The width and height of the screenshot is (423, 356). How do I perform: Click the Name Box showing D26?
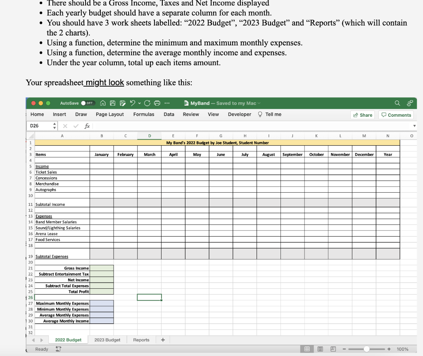pos(39,126)
